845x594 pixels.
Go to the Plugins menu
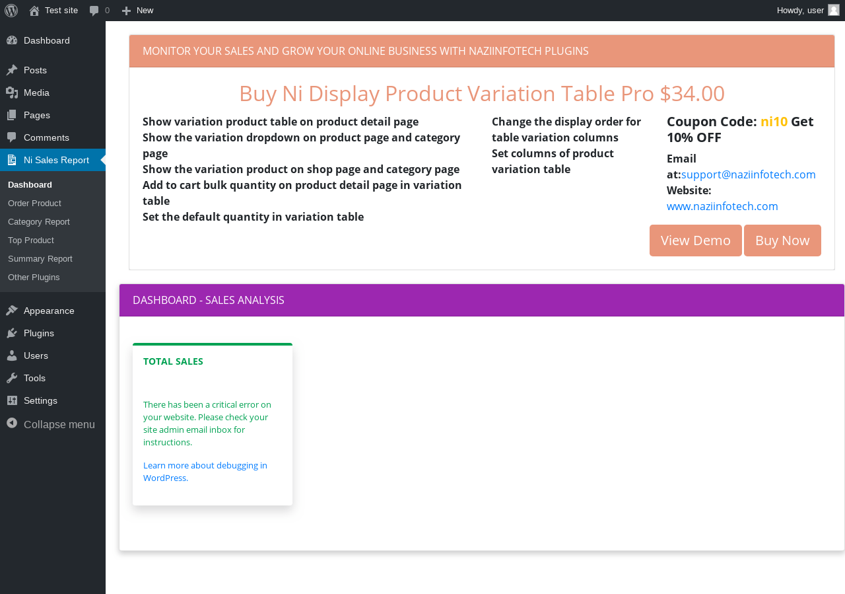pyautogui.click(x=53, y=333)
